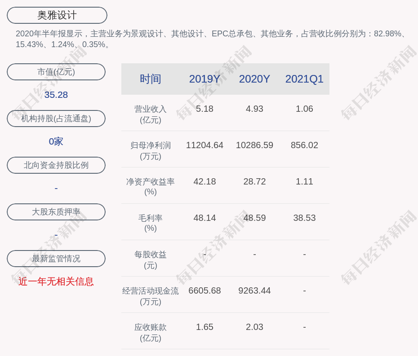
Task: Click the 营业收入(亿元) row label
Action: [x=151, y=114]
